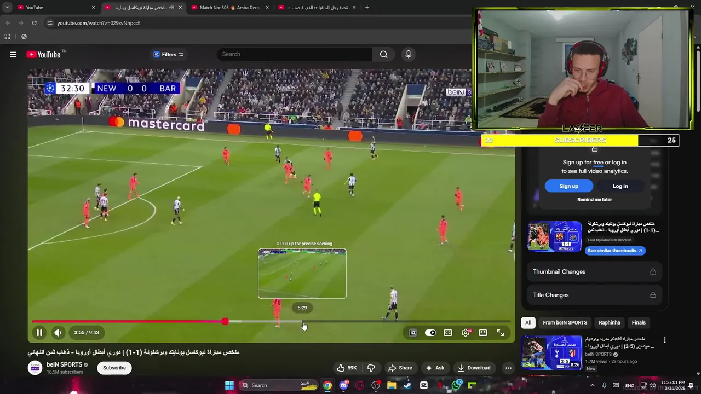Open the IQ extension player button

point(413,333)
